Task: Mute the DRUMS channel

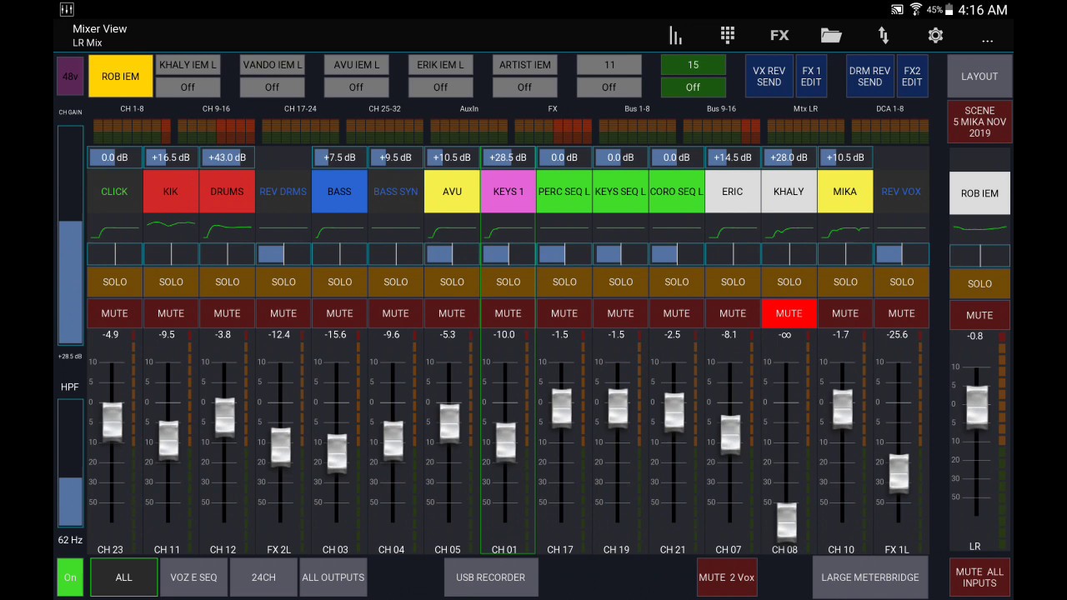Action: 227,313
